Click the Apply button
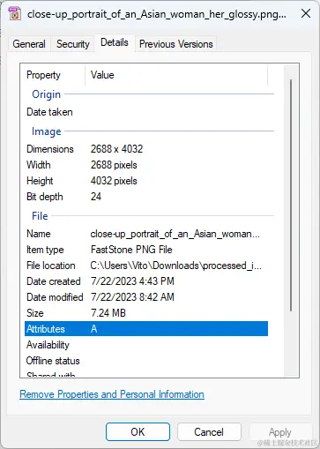The width and height of the screenshot is (320, 449). pos(279,432)
